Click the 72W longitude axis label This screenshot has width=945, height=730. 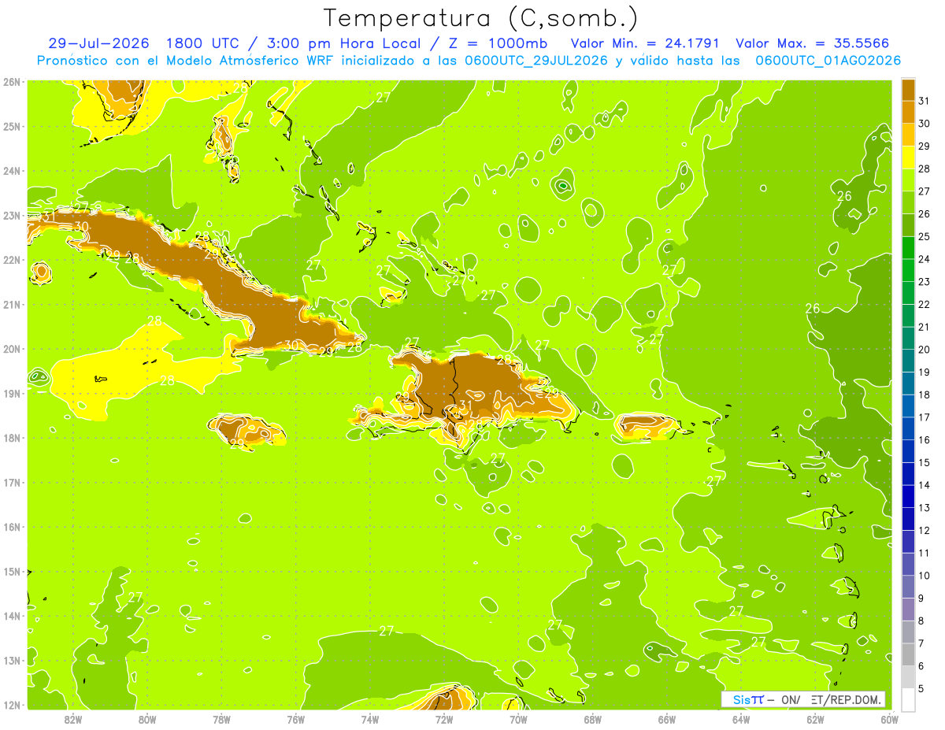(444, 719)
